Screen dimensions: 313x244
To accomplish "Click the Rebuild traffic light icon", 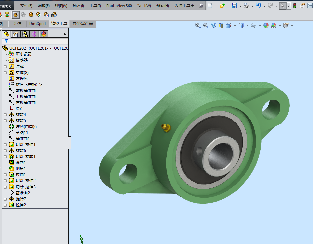I will tap(294, 6).
